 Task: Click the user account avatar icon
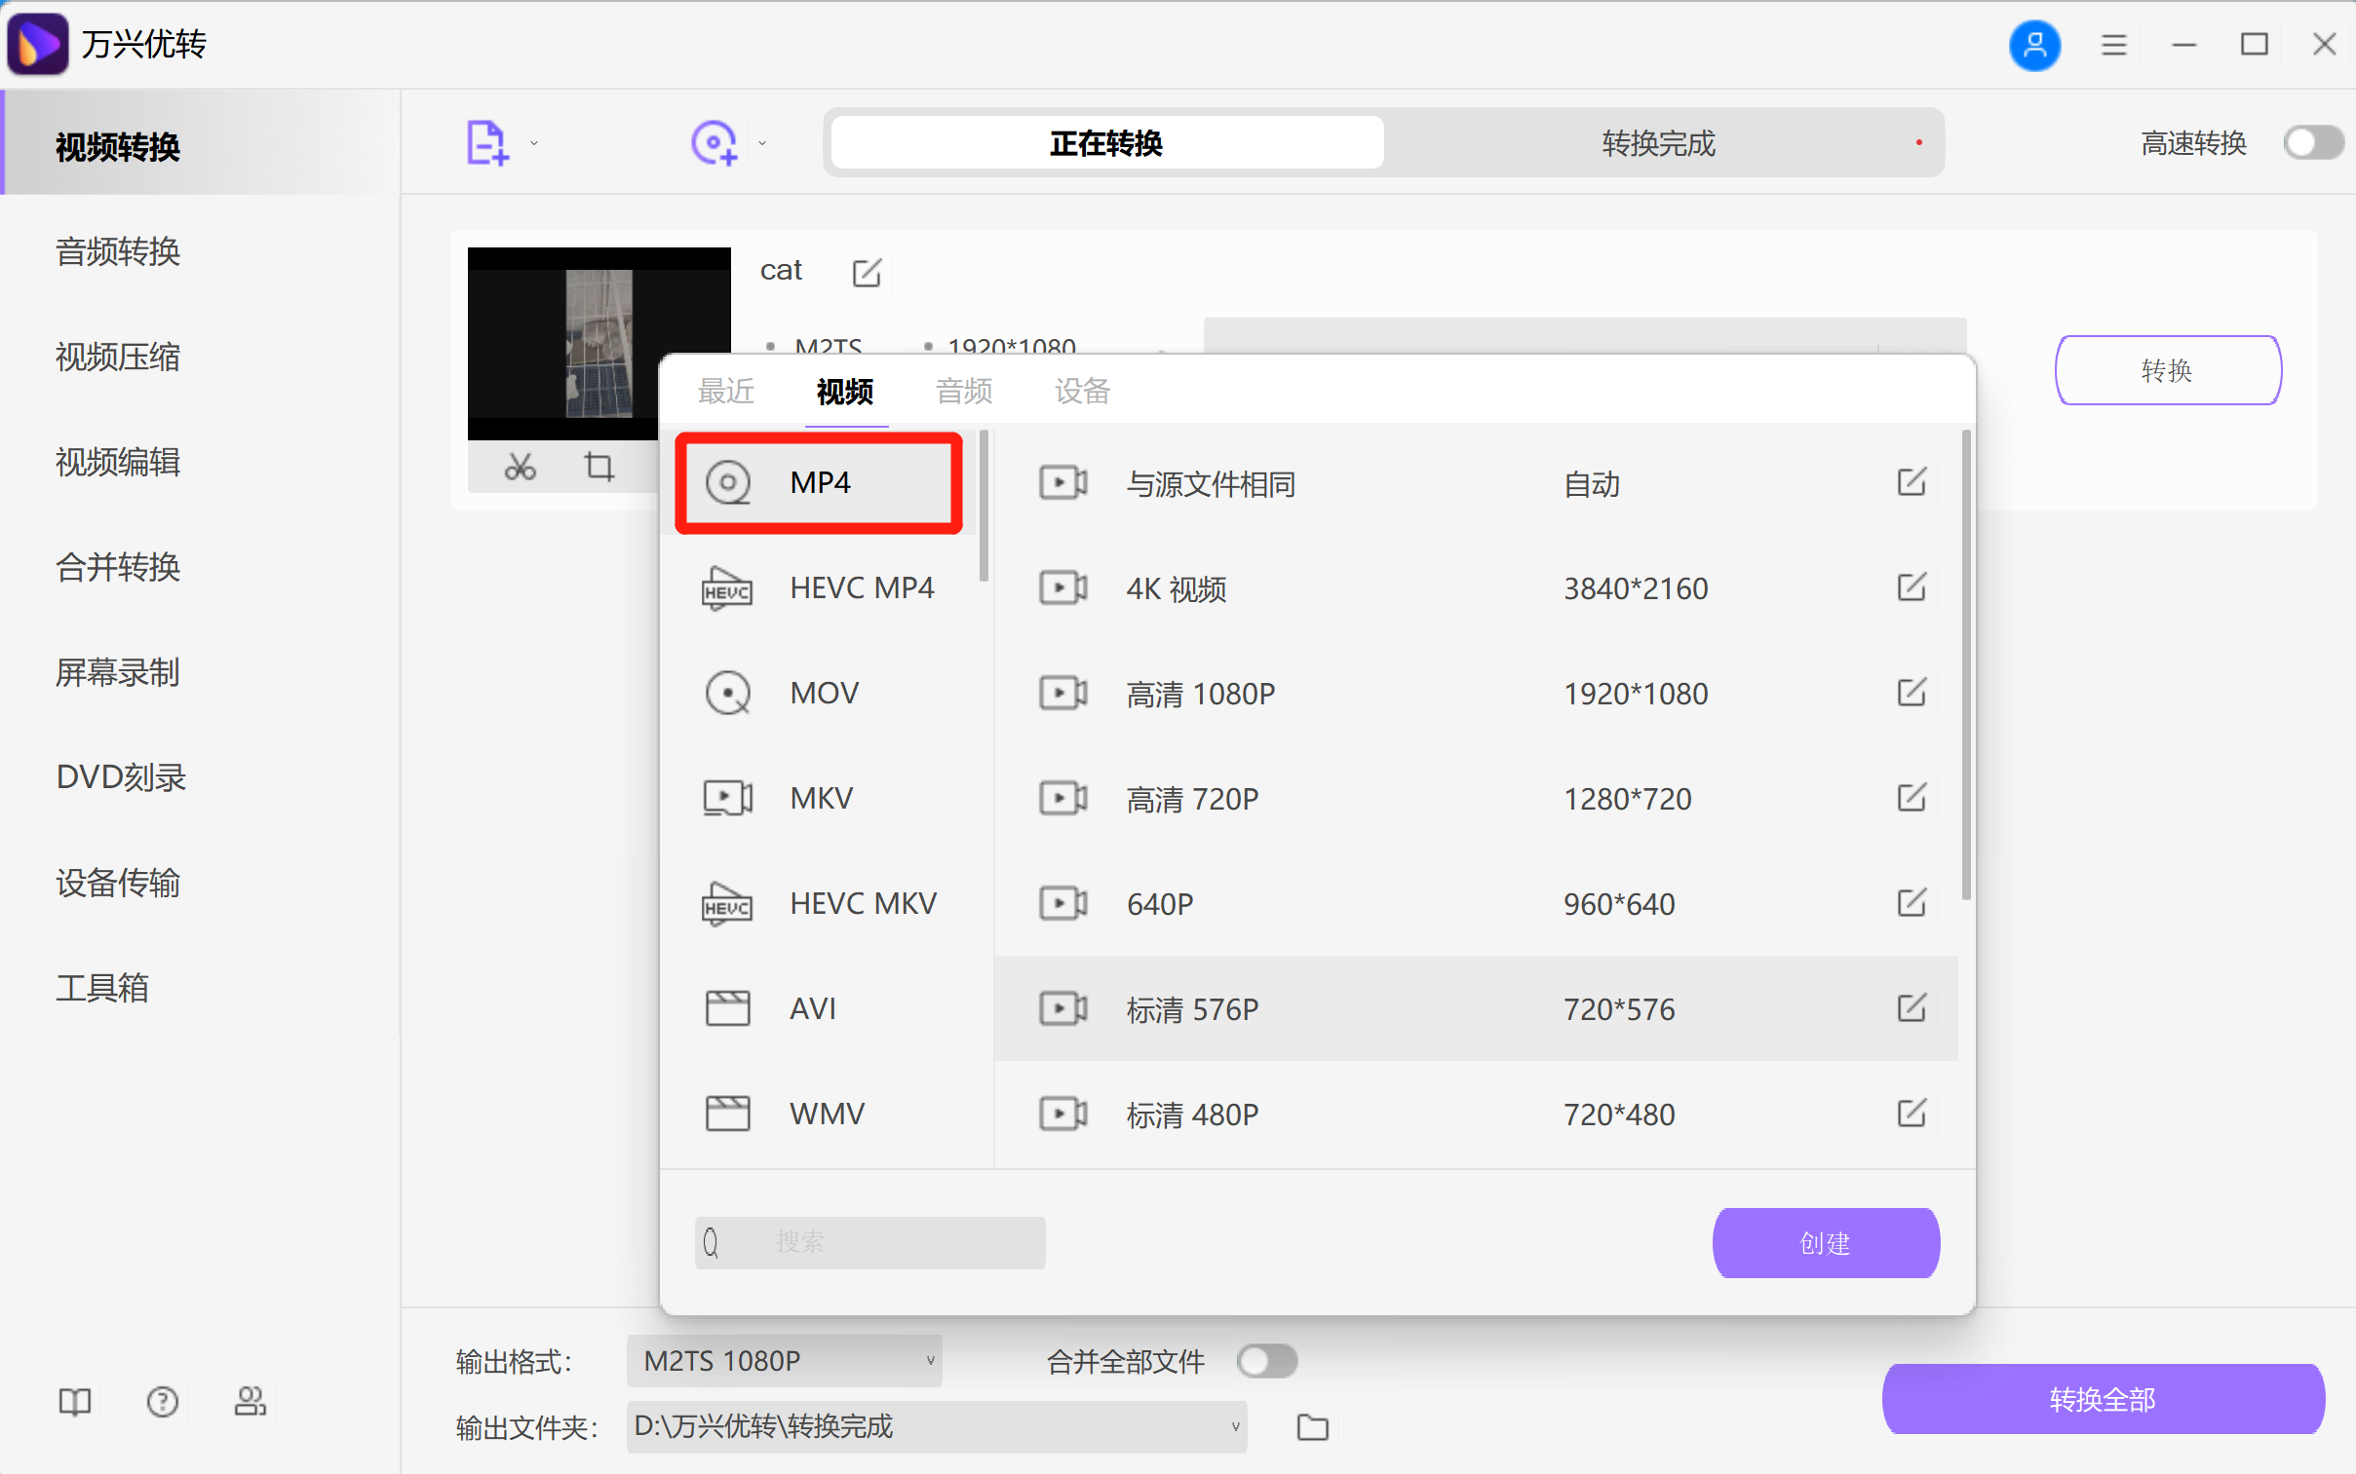click(2034, 45)
